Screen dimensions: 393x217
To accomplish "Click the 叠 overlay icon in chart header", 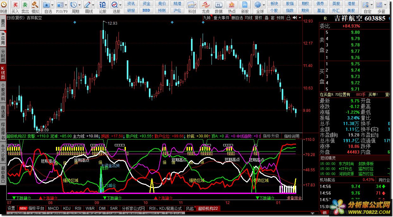I will (267, 18).
